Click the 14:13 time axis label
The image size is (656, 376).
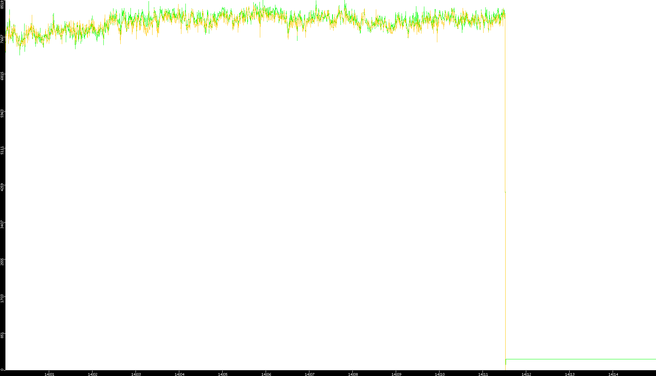(x=570, y=374)
